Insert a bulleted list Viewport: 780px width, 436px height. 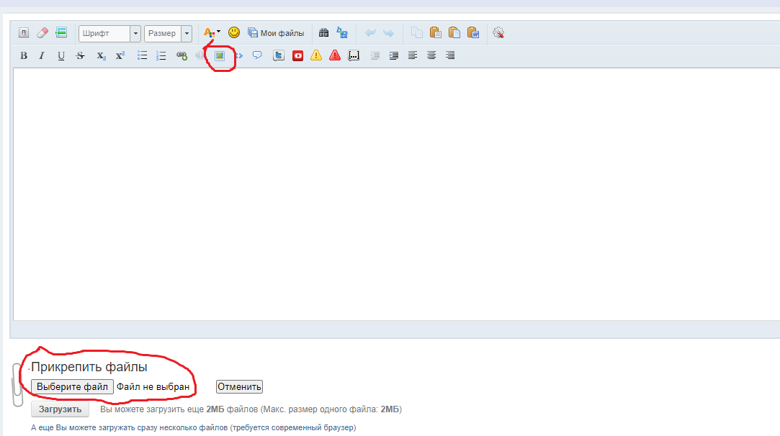click(x=143, y=55)
